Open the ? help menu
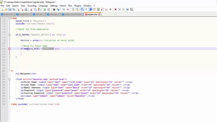Screen dimensions: 217x122 (x=94, y=6)
